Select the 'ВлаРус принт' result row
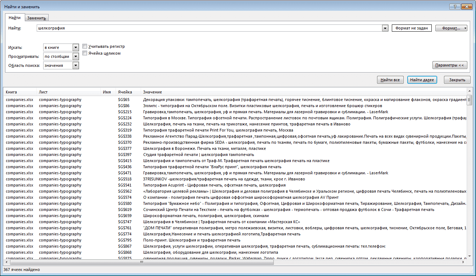476x276 pixels. [x=235, y=167]
